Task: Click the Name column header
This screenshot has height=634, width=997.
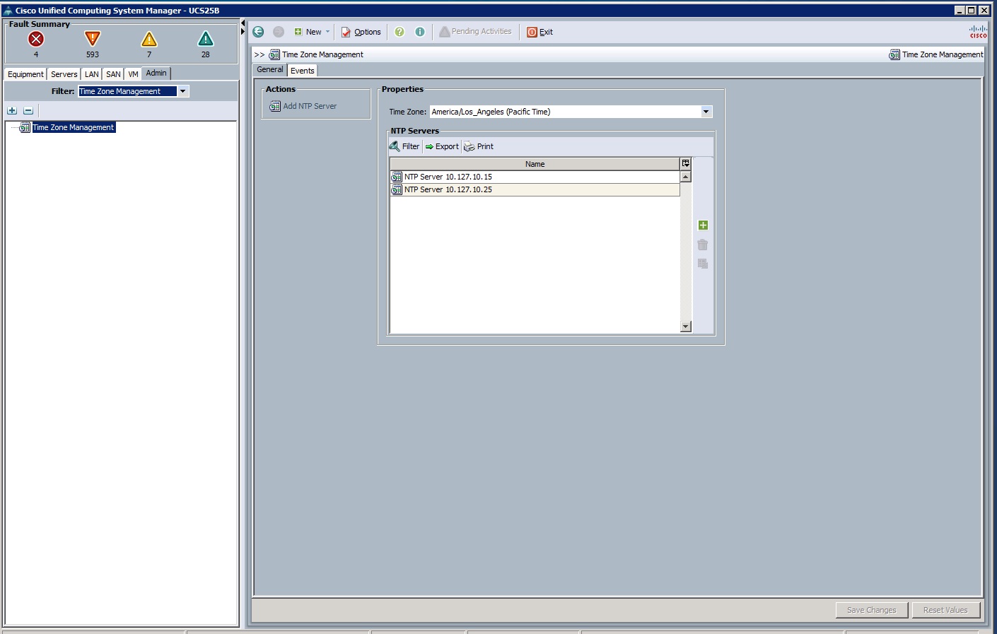Action: coord(535,164)
